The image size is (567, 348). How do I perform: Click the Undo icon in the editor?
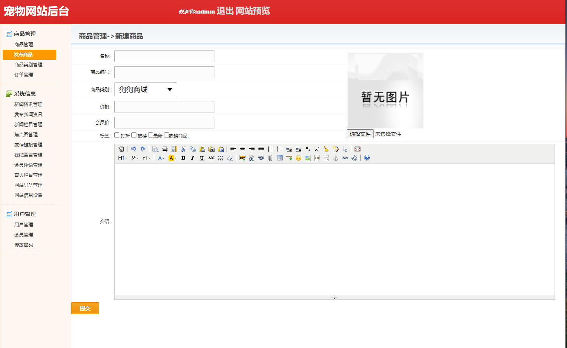coord(133,149)
